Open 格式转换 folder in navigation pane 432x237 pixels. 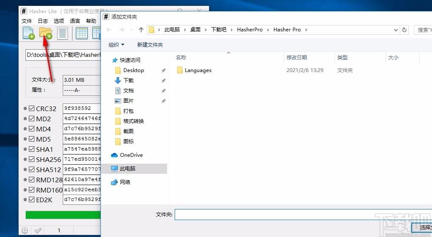(134, 121)
